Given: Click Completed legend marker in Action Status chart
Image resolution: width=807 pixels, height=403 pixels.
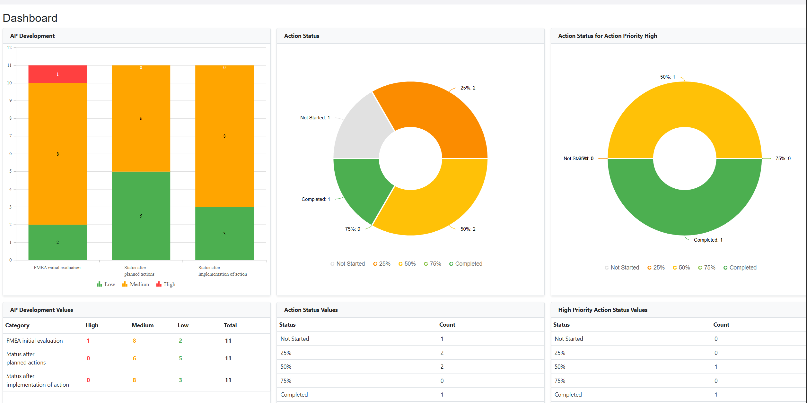Looking at the screenshot, I should [x=451, y=264].
